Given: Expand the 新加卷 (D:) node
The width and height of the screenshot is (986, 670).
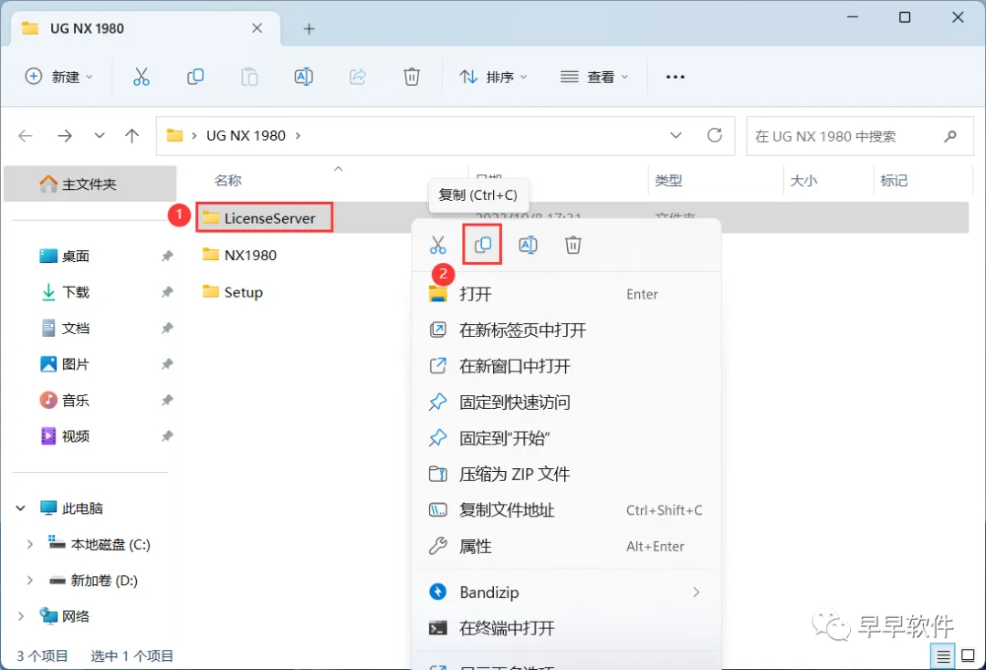Looking at the screenshot, I should tap(29, 581).
